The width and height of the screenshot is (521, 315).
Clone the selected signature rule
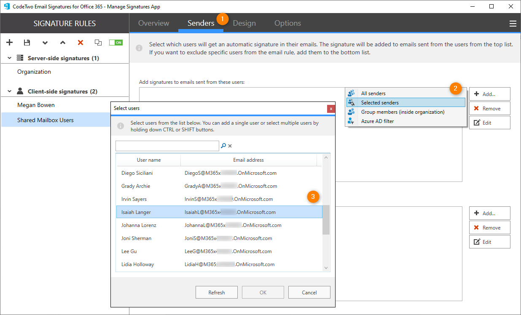point(98,42)
